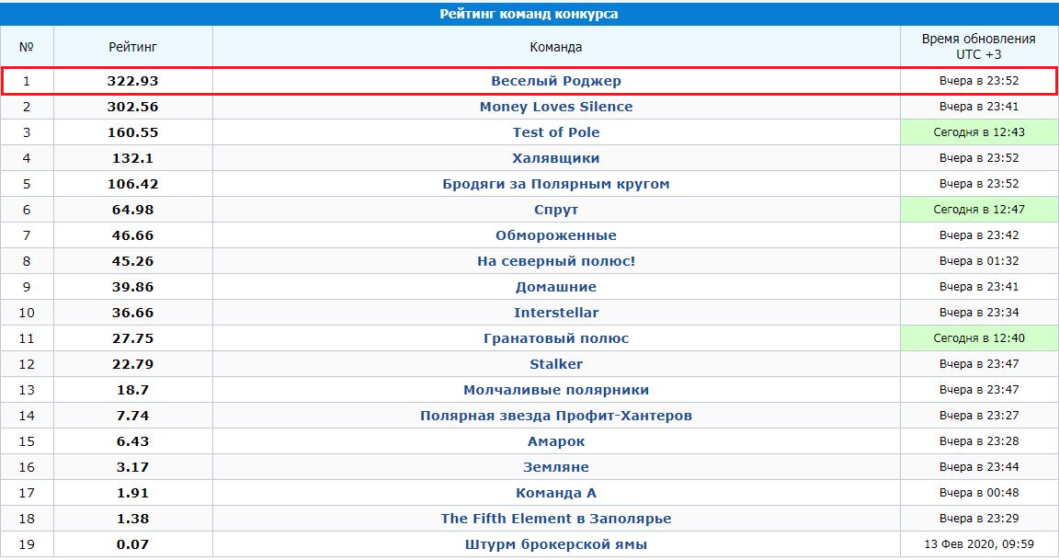Open the Гранатовый полюс team page
Image resolution: width=1059 pixels, height=560 pixels.
555,338
